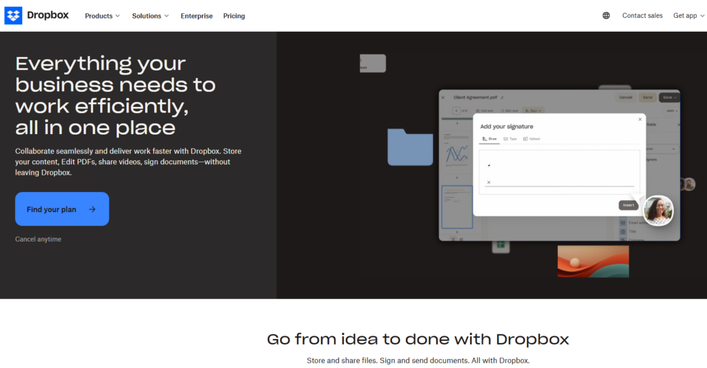This screenshot has height=368, width=707.
Task: Open the Get app dropdown
Action: coord(688,16)
